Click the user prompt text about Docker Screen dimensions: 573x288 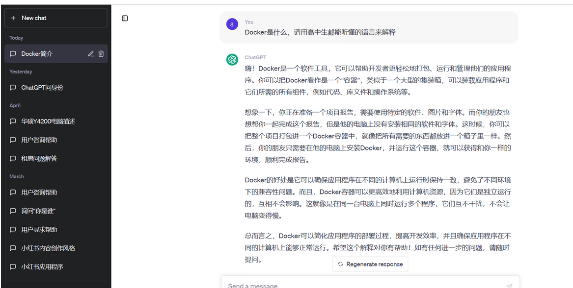(x=320, y=32)
